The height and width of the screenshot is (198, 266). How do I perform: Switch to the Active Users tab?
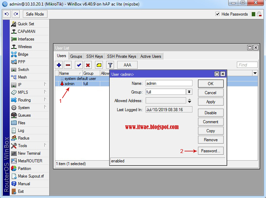pyautogui.click(x=151, y=56)
